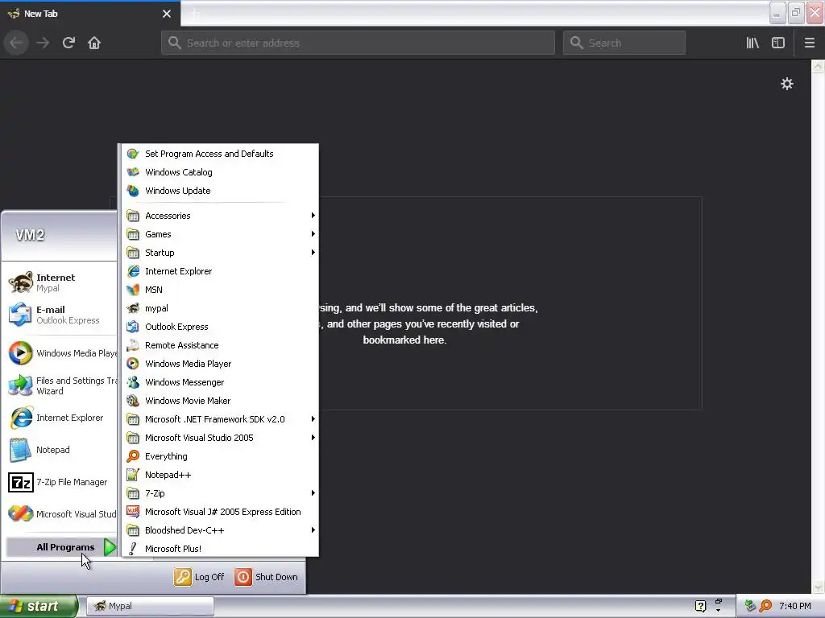The width and height of the screenshot is (825, 618).
Task: Open Notepad from recent programs
Action: [x=60, y=450]
